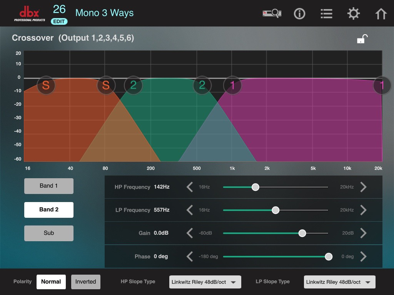This screenshot has width=394, height=295.
Task: Select the Band 2 button
Action: pyautogui.click(x=49, y=210)
